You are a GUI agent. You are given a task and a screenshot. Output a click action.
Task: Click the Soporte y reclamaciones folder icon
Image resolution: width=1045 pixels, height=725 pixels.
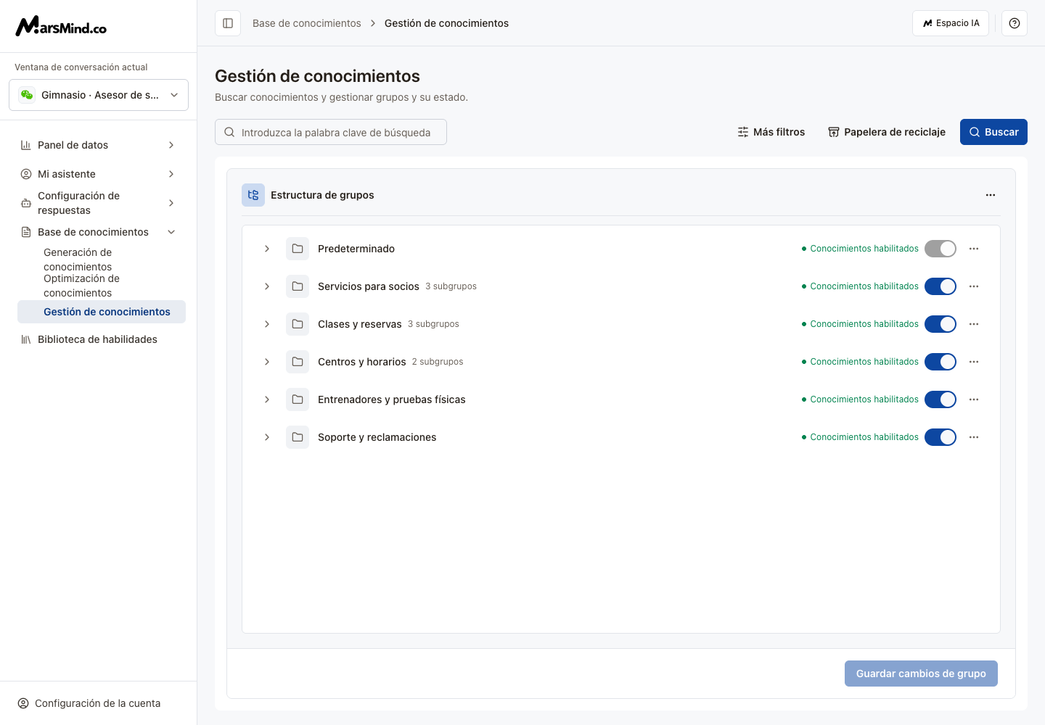point(298,437)
